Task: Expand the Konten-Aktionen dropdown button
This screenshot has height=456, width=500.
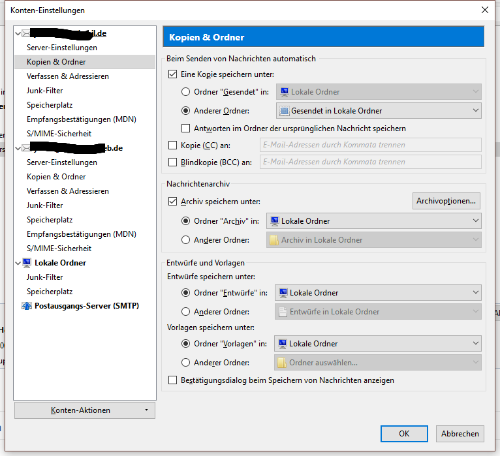Action: [85, 410]
